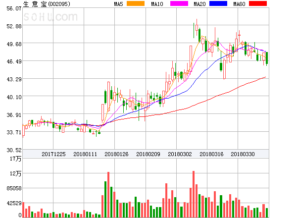
Task: Click the 46.49 price axis label
Action: 14,61
